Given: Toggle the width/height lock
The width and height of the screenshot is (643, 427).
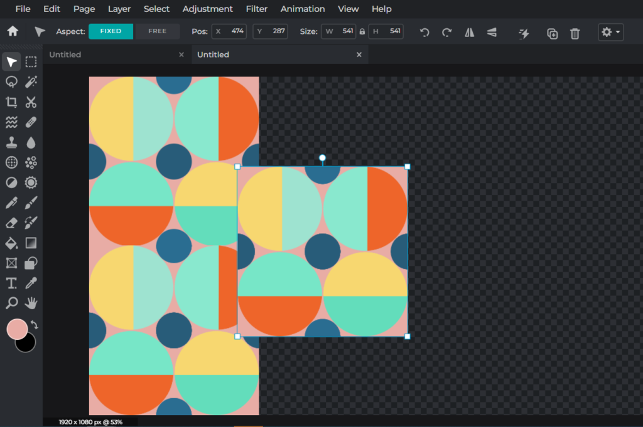Looking at the screenshot, I should (362, 30).
